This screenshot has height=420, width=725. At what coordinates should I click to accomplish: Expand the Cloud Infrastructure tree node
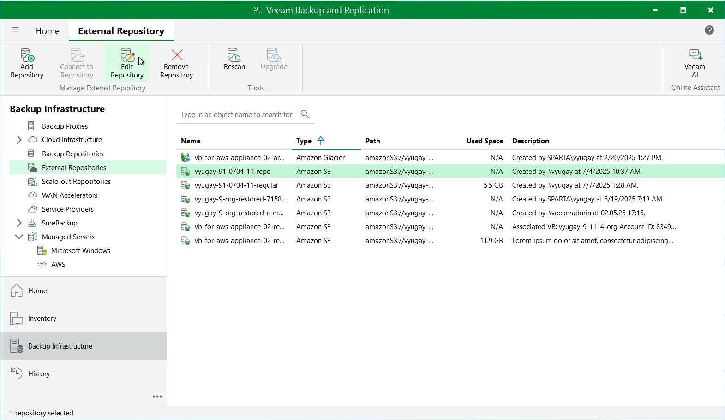pyautogui.click(x=19, y=140)
